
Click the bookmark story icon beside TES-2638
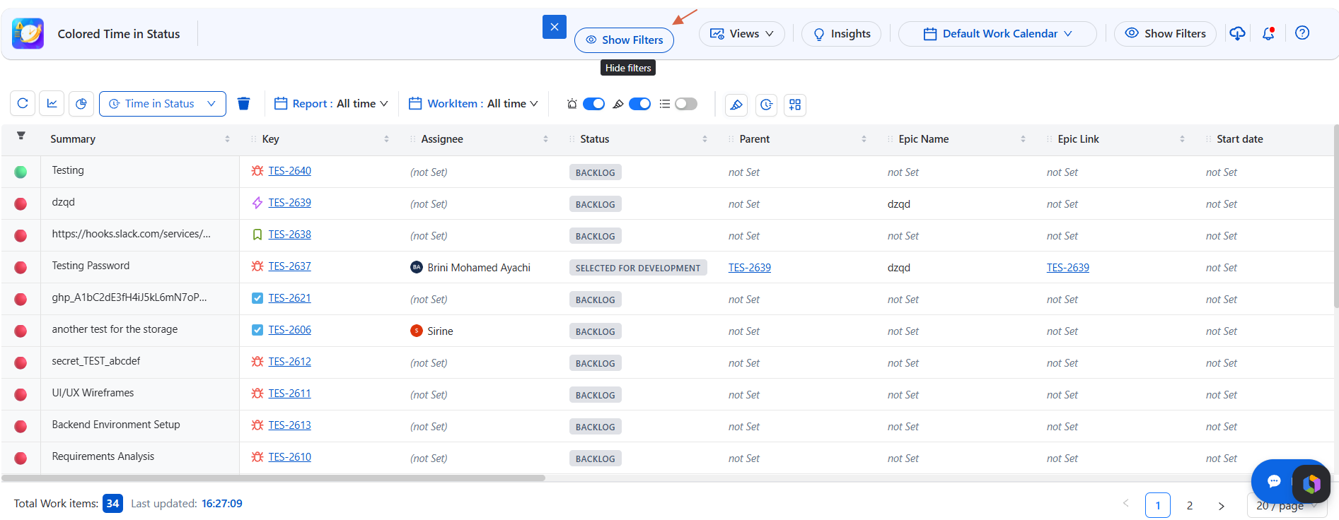tap(257, 235)
